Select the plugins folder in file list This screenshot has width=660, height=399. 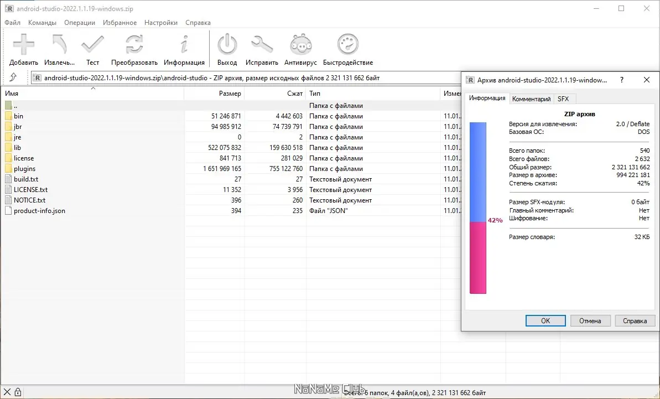click(25, 168)
